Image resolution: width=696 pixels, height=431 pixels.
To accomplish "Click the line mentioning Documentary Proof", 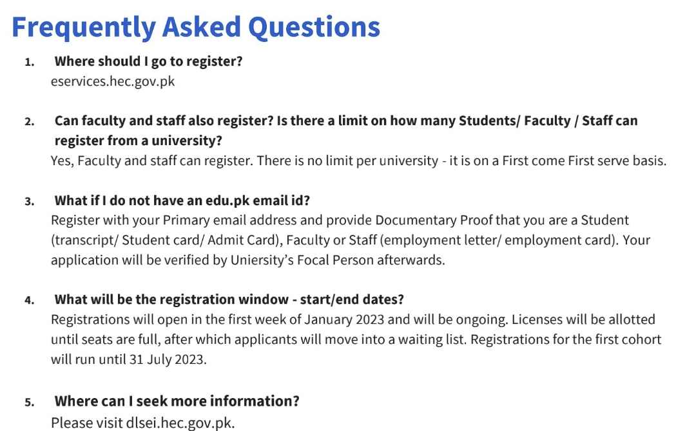I will point(340,221).
